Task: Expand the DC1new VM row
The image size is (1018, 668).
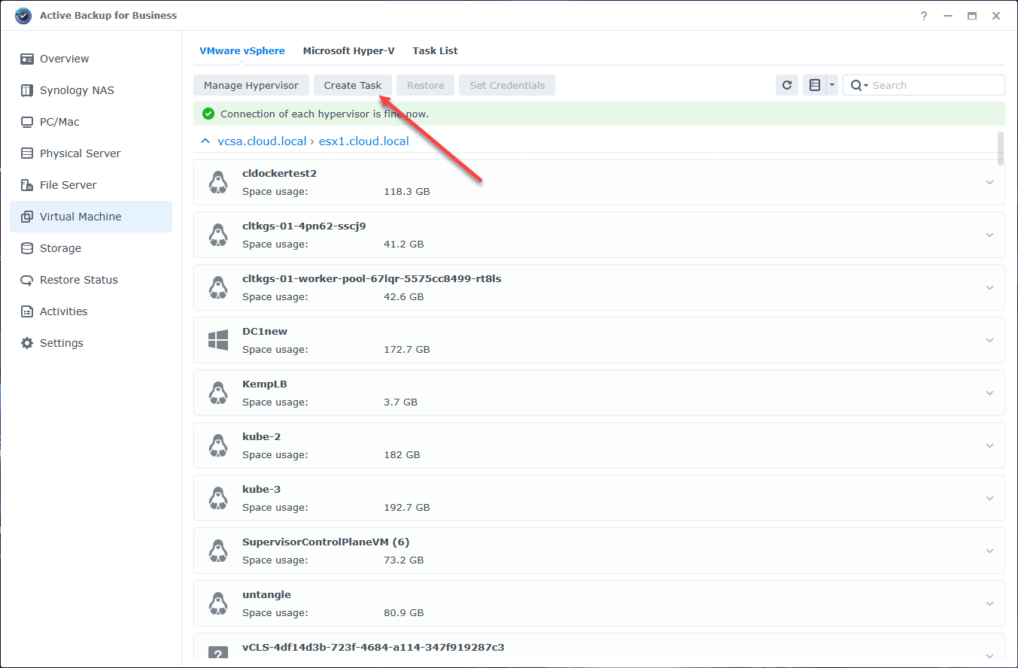Action: coord(989,340)
